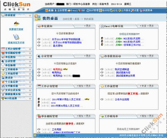This screenshot has width=167, height=138.
Task: Expand the 文本会议系统 sidebar section
Action: [x=30, y=90]
